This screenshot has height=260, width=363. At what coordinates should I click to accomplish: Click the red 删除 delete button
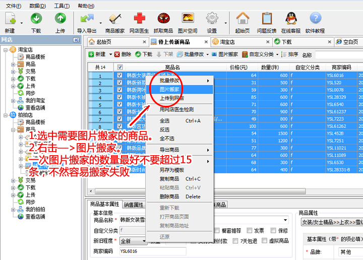point(123,54)
